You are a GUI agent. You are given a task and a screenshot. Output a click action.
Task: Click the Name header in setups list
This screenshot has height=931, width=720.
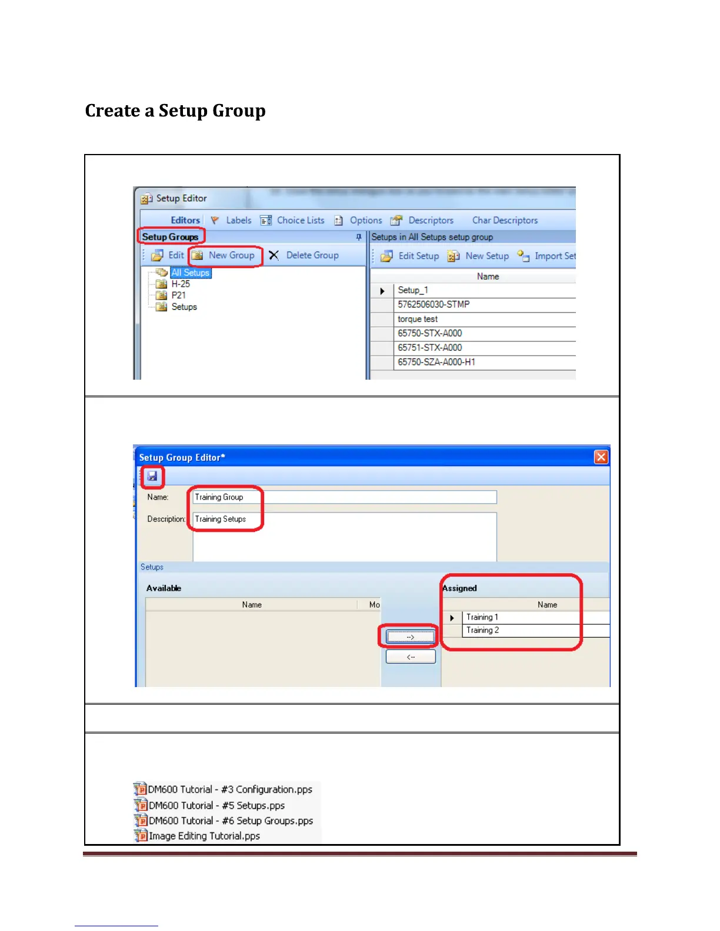pyautogui.click(x=488, y=276)
